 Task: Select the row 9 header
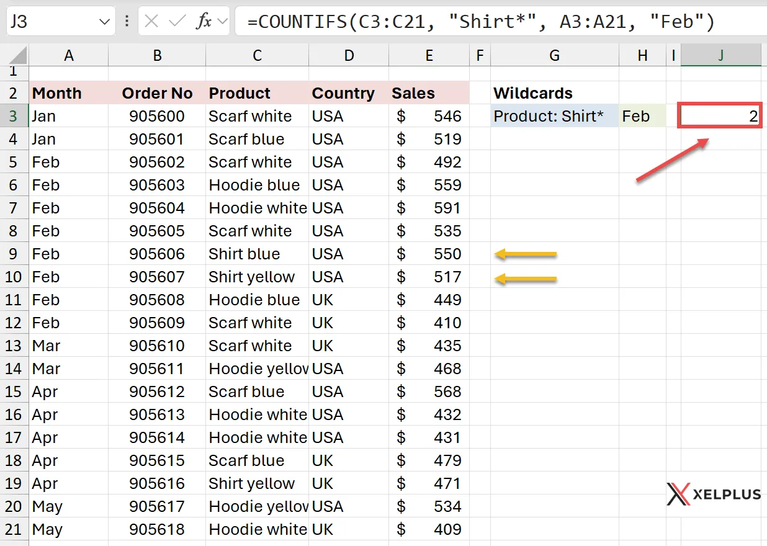point(14,254)
